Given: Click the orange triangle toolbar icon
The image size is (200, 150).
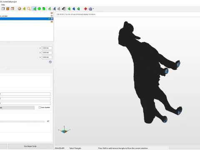Looking at the screenshot, I should (x=24, y=9).
